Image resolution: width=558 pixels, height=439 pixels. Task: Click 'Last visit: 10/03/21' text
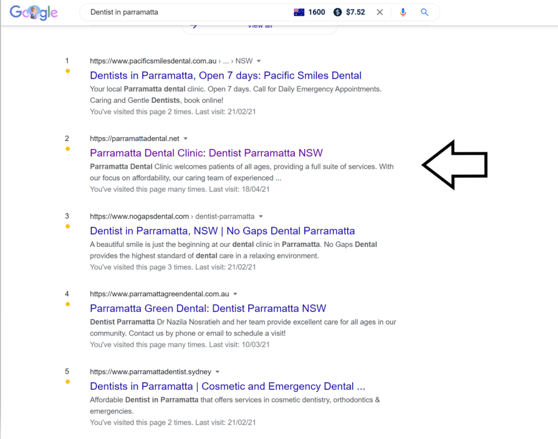(239, 345)
